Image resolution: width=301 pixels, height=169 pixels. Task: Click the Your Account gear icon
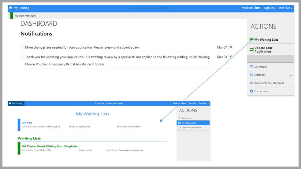251,91
